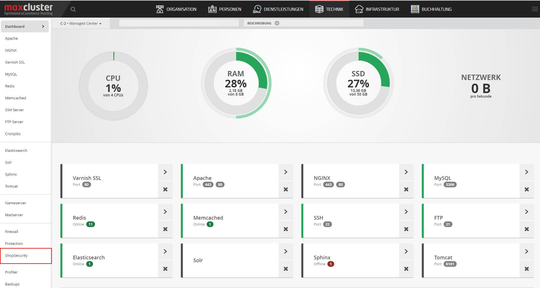540x288 pixels.
Task: Remove the FTP card with X
Action: click(x=527, y=229)
